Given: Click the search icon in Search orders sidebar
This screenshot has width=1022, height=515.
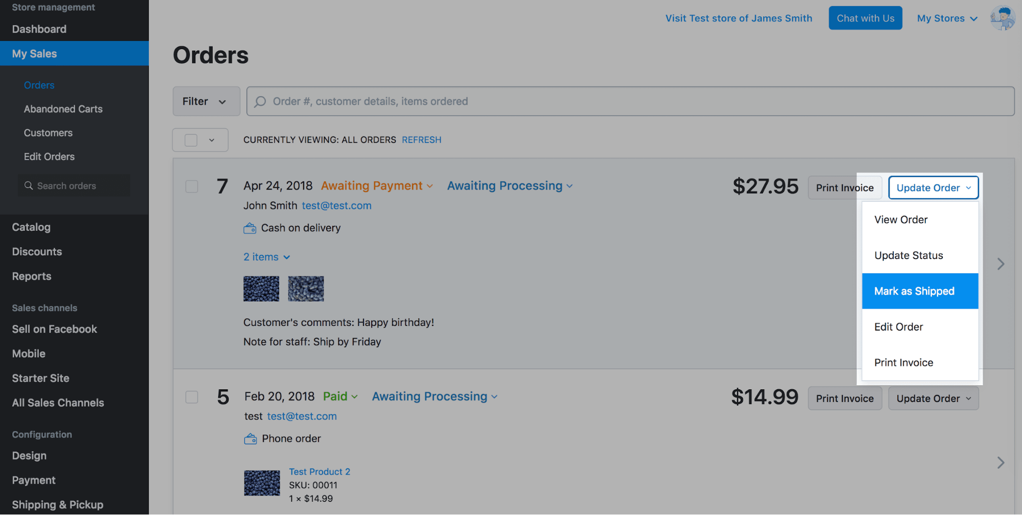Looking at the screenshot, I should click(29, 185).
